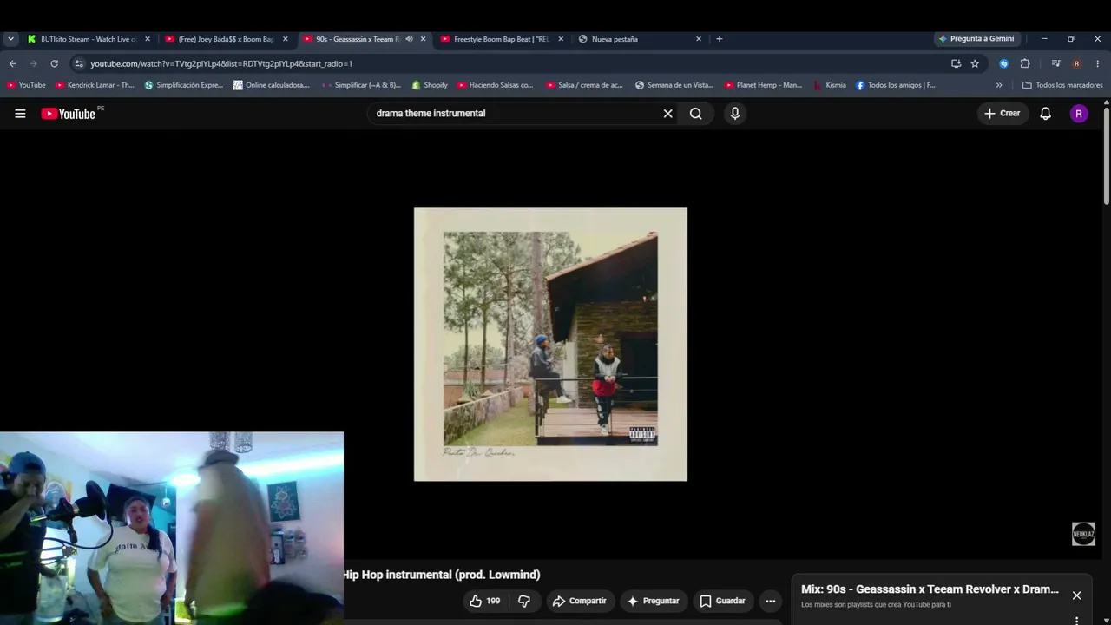Open the Haciendo Salsas bookmark
The height and width of the screenshot is (625, 1111).
pos(495,85)
